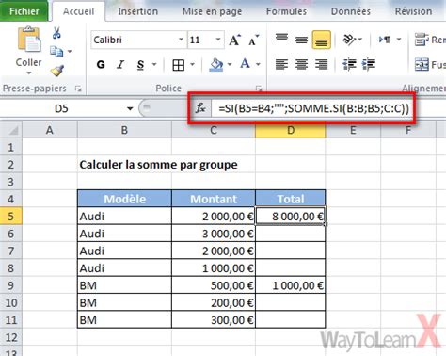Click the wrap text icon

click(x=422, y=40)
